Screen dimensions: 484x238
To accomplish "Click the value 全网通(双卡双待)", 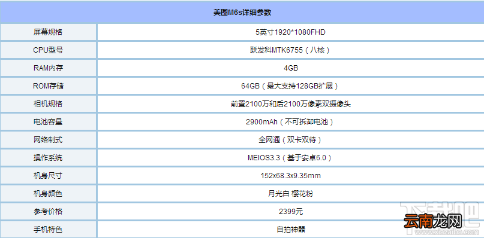I will pyautogui.click(x=290, y=140).
